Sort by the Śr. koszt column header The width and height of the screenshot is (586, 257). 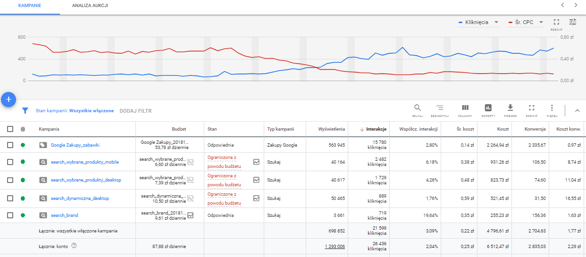(466, 129)
